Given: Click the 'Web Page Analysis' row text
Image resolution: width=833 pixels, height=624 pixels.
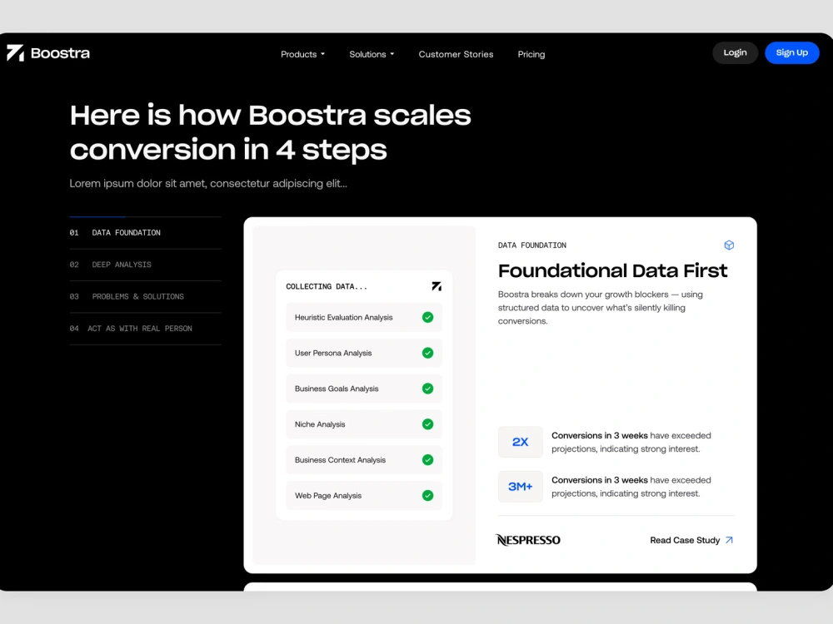Looking at the screenshot, I should pos(327,496).
